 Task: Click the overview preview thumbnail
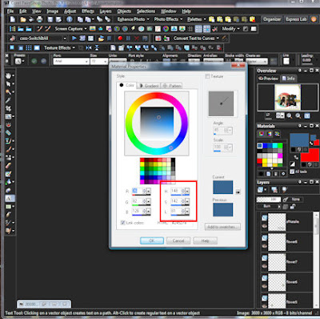coord(287,97)
